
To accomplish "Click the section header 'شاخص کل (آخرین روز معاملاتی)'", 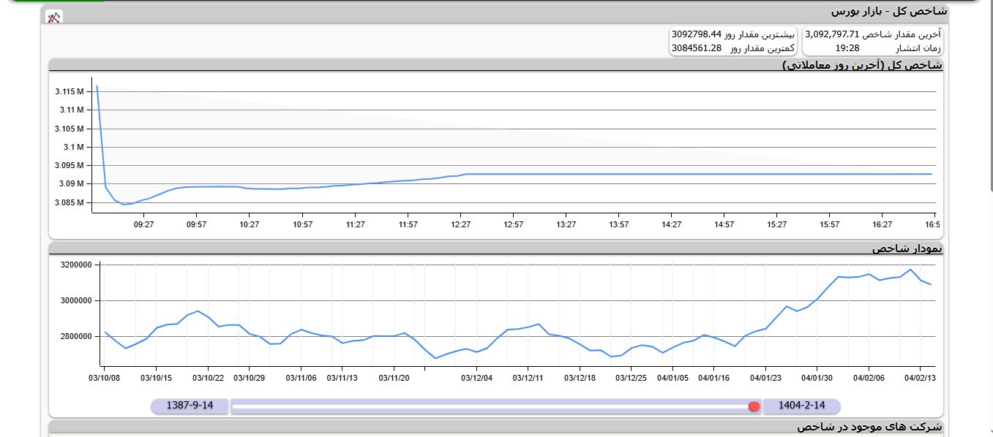I will [x=863, y=65].
